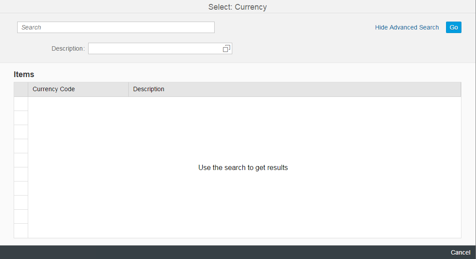Select the second row selector in Items
Screen dimensions: 476x259
21,118
